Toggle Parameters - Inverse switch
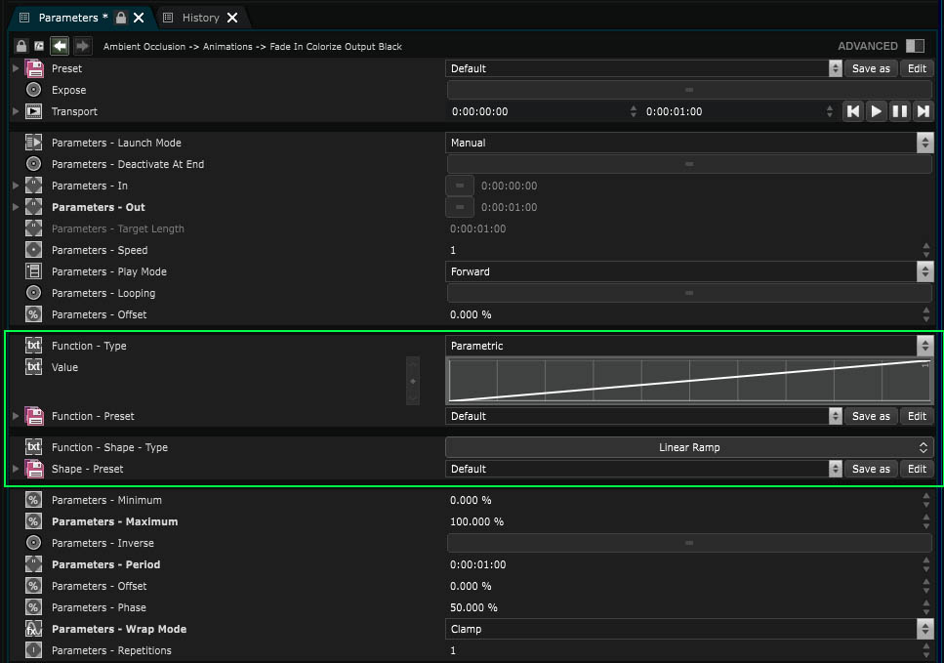The image size is (944, 663). [x=689, y=543]
